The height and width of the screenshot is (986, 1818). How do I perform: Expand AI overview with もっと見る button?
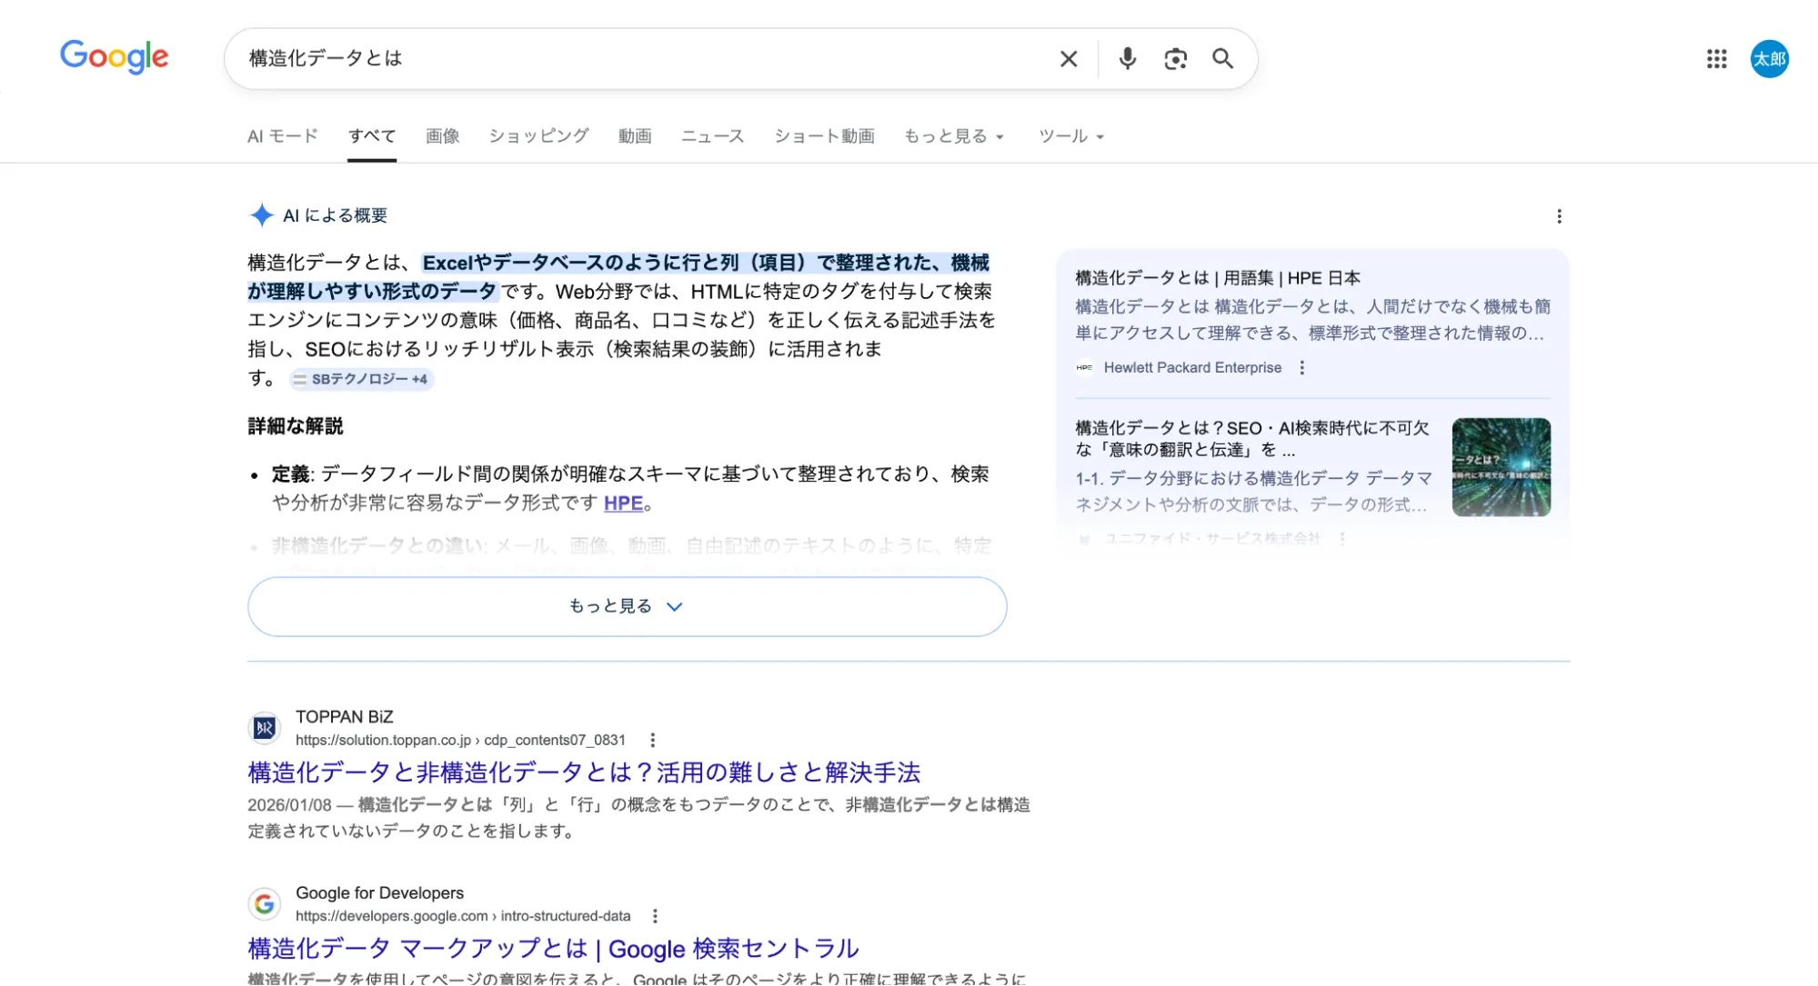coord(627,606)
